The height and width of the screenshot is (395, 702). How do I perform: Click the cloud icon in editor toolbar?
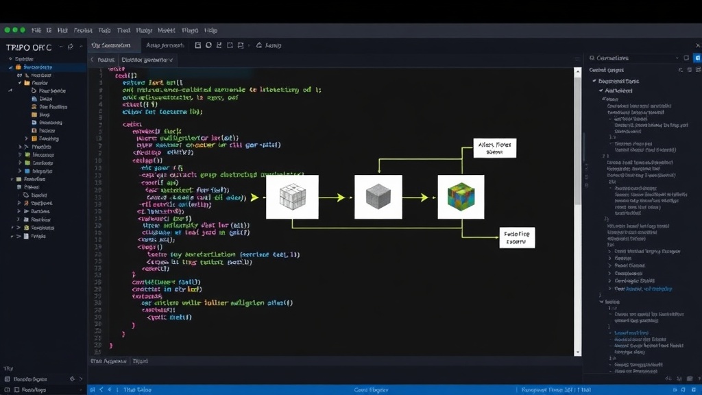tap(258, 45)
